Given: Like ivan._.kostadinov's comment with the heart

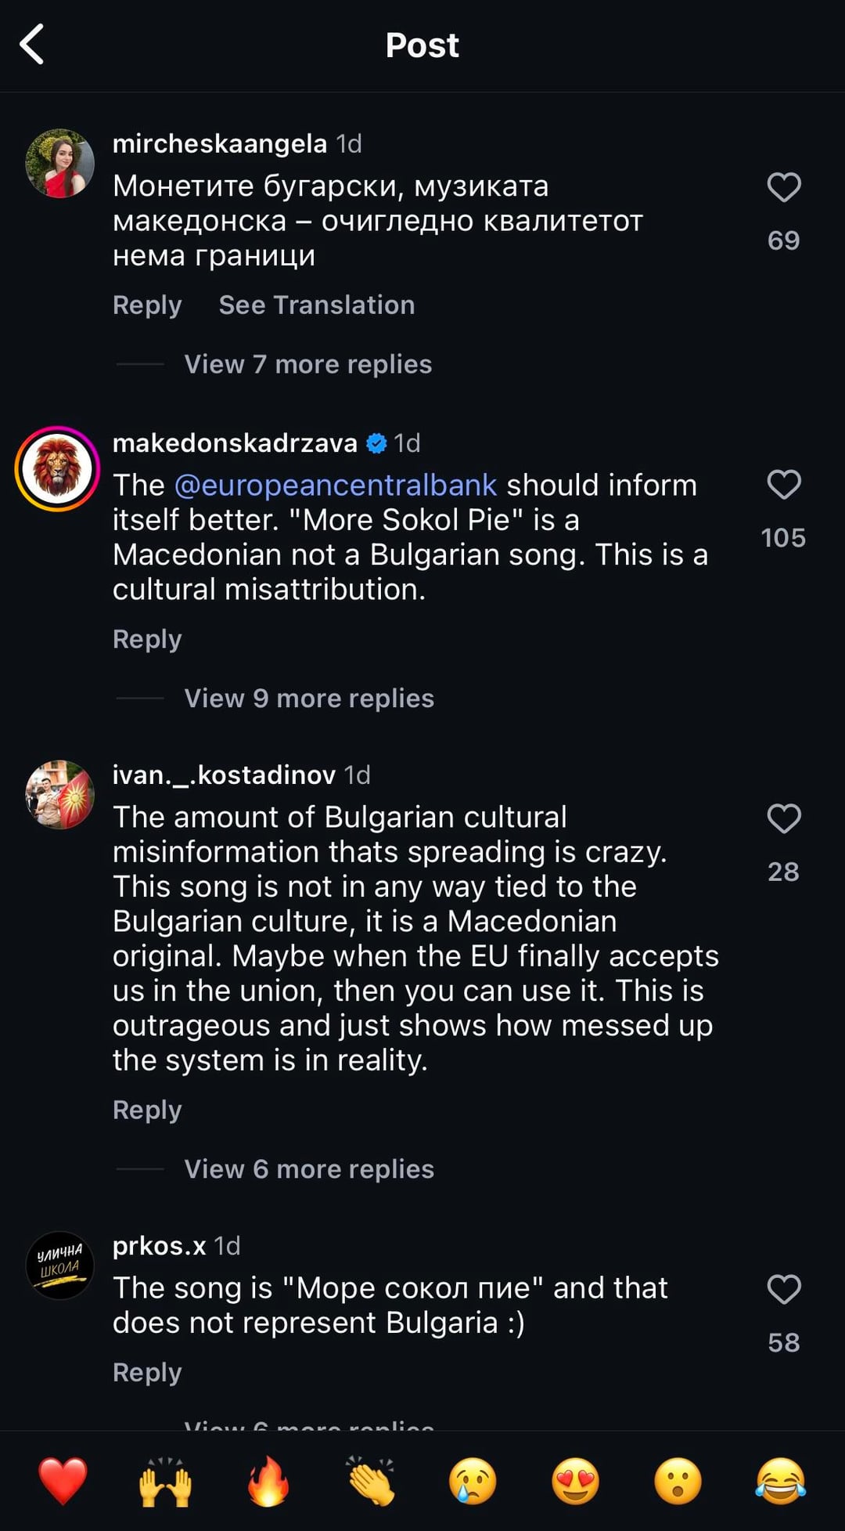Looking at the screenshot, I should [x=783, y=819].
